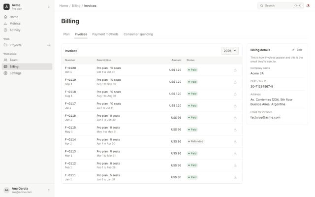
Task: Click Billing breadcrumb link
Action: 76,5
